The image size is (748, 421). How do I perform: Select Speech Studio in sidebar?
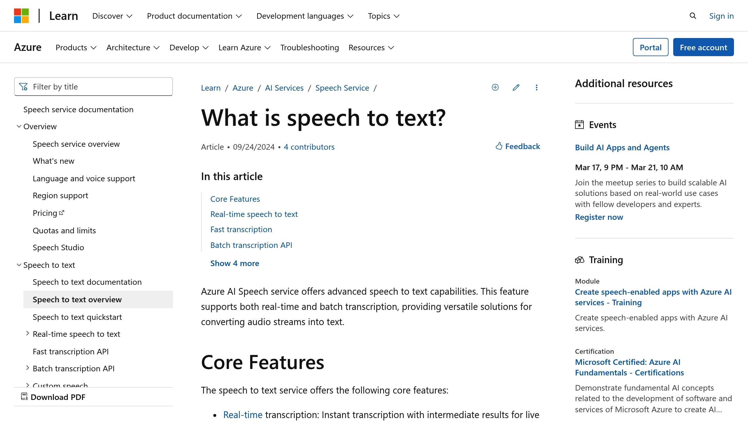[58, 247]
